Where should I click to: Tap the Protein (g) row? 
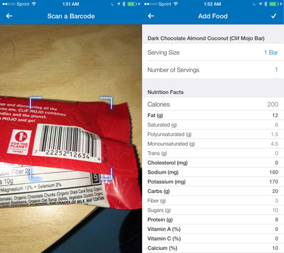point(213,219)
